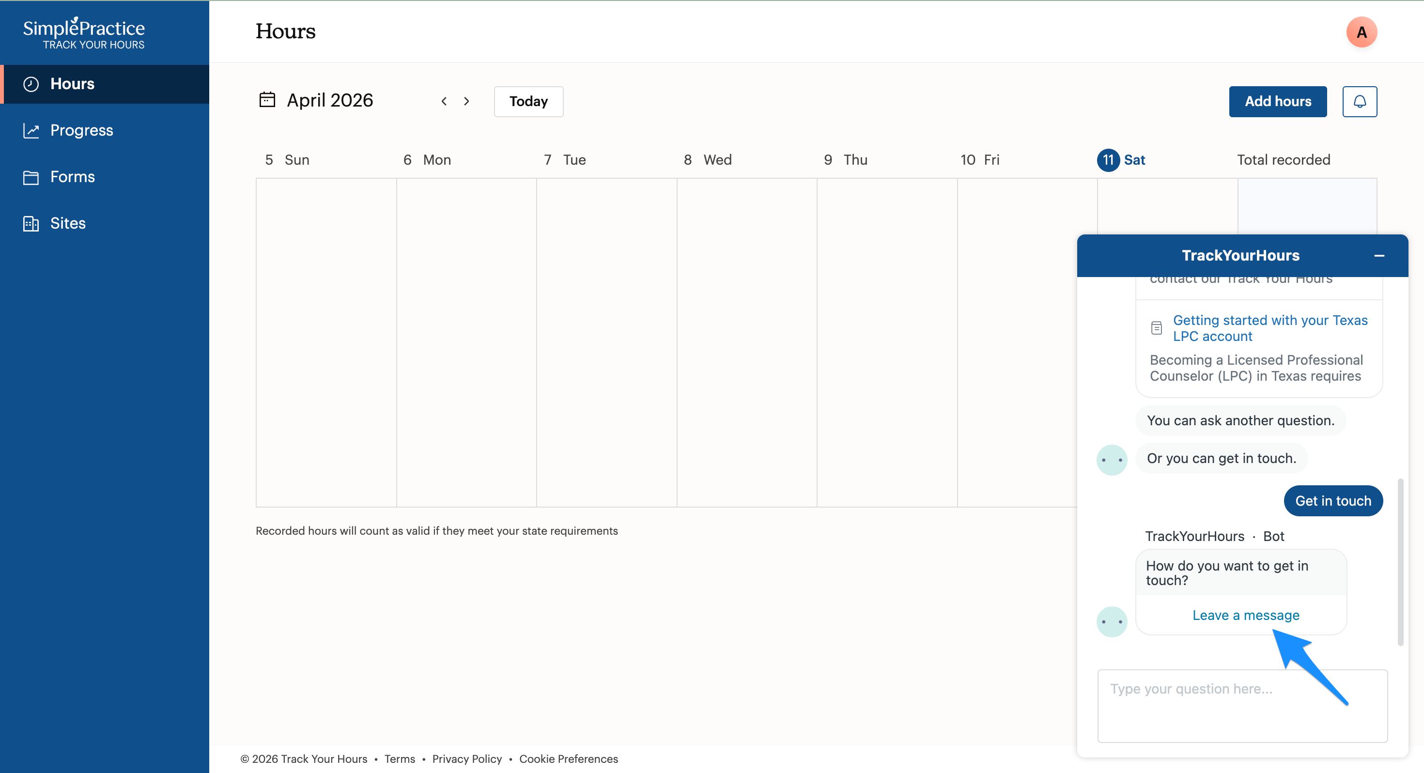The image size is (1424, 773).
Task: Minimize the TrackYourHours chat widget
Action: click(x=1379, y=255)
